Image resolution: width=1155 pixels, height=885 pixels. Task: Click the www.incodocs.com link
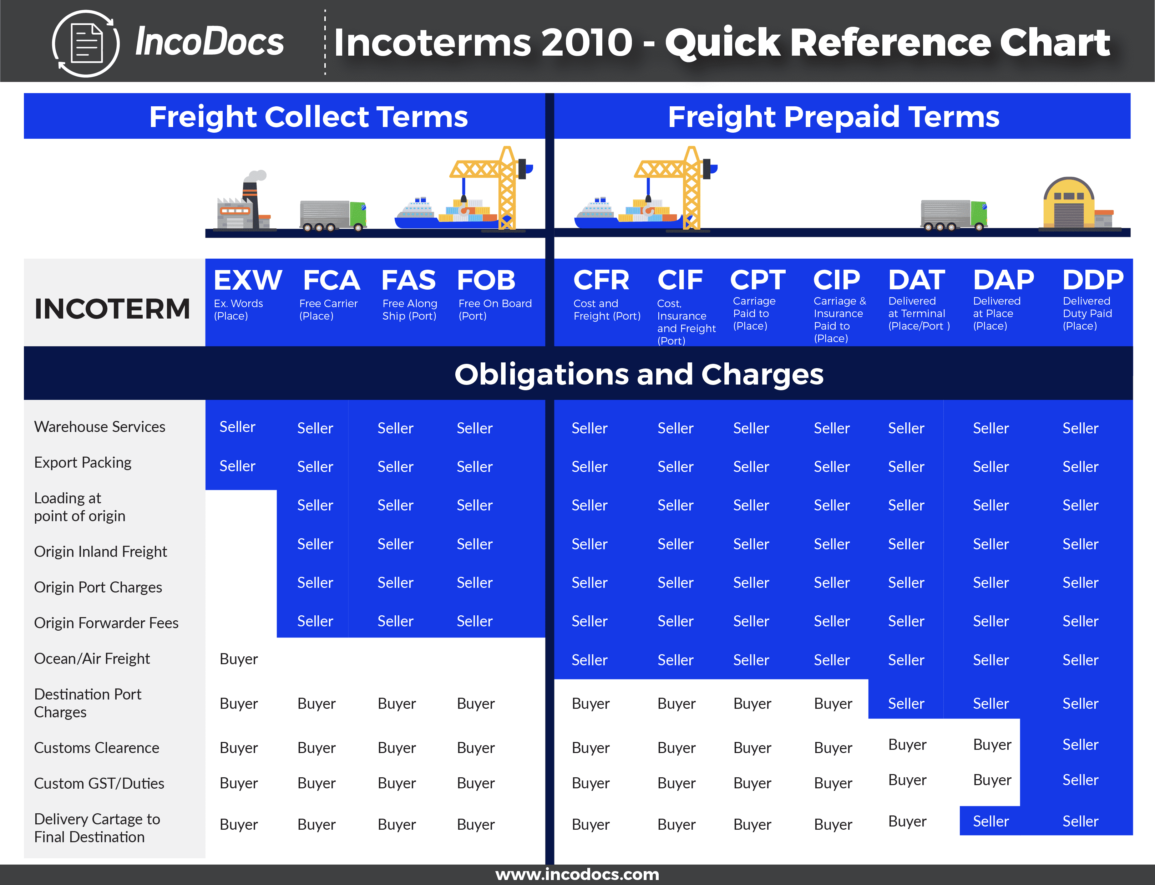pyautogui.click(x=577, y=874)
